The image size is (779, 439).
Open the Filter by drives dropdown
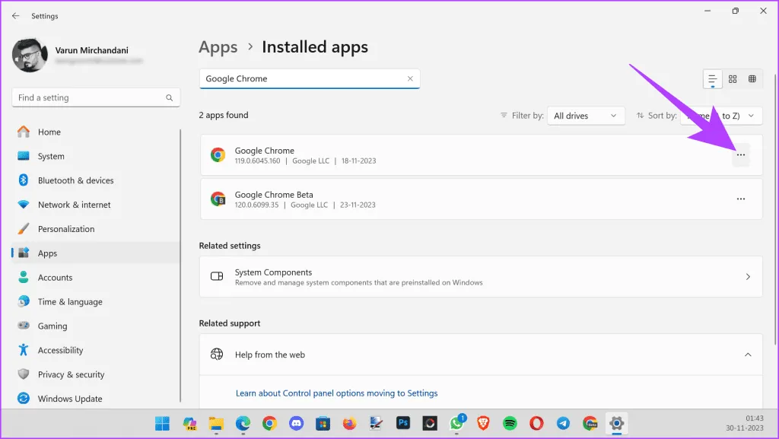585,116
